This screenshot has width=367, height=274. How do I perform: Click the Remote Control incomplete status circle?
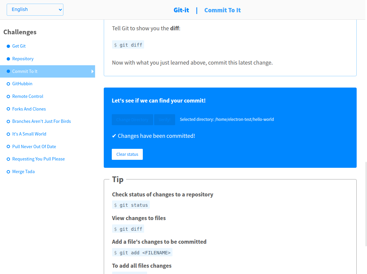[x=8, y=97]
